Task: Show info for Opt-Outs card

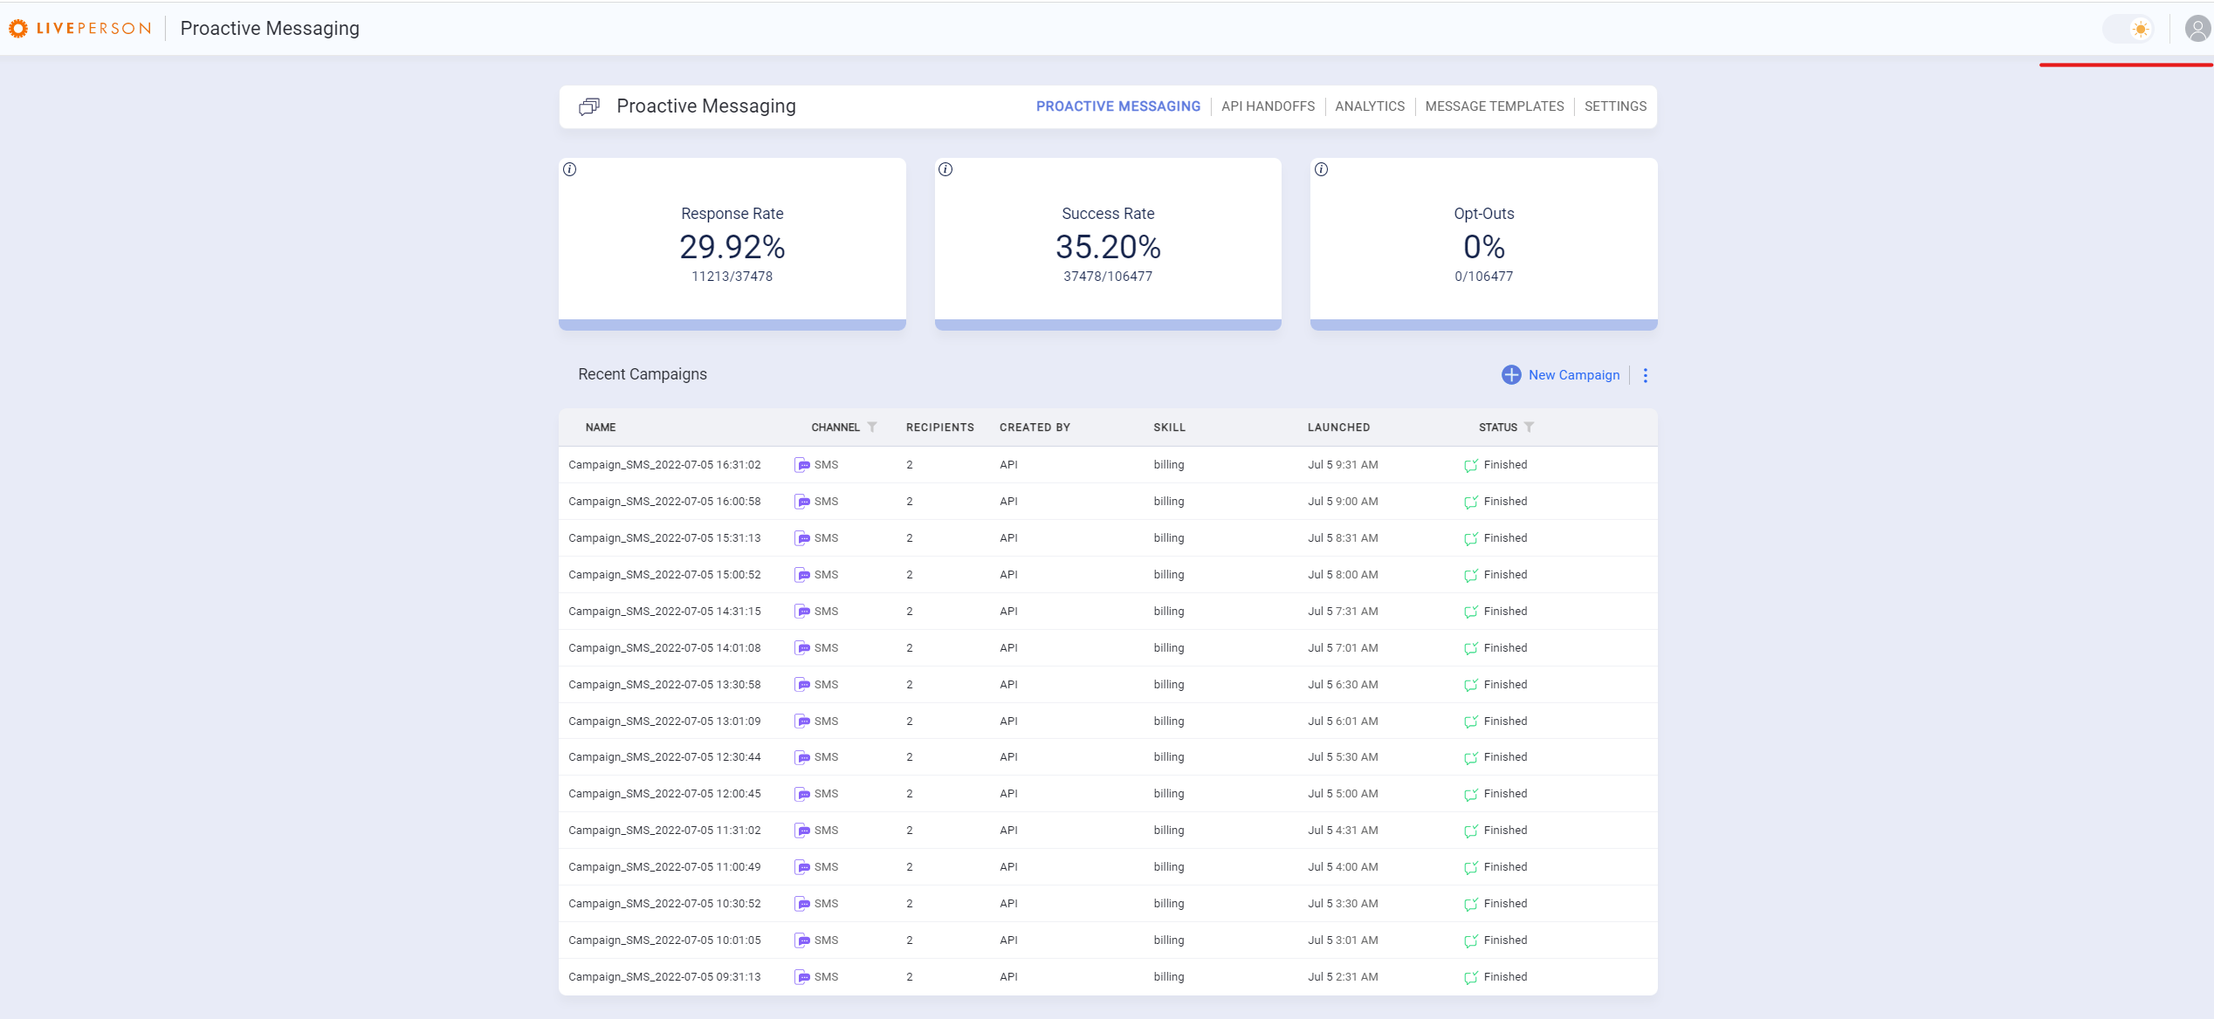Action: tap(1322, 169)
